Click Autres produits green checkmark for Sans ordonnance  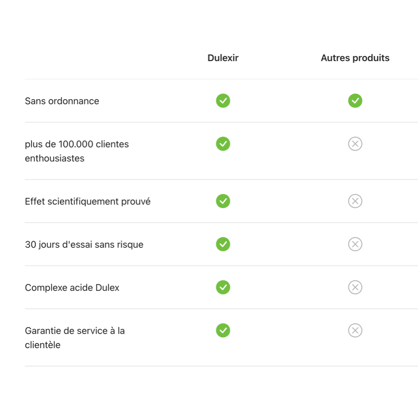click(x=355, y=101)
